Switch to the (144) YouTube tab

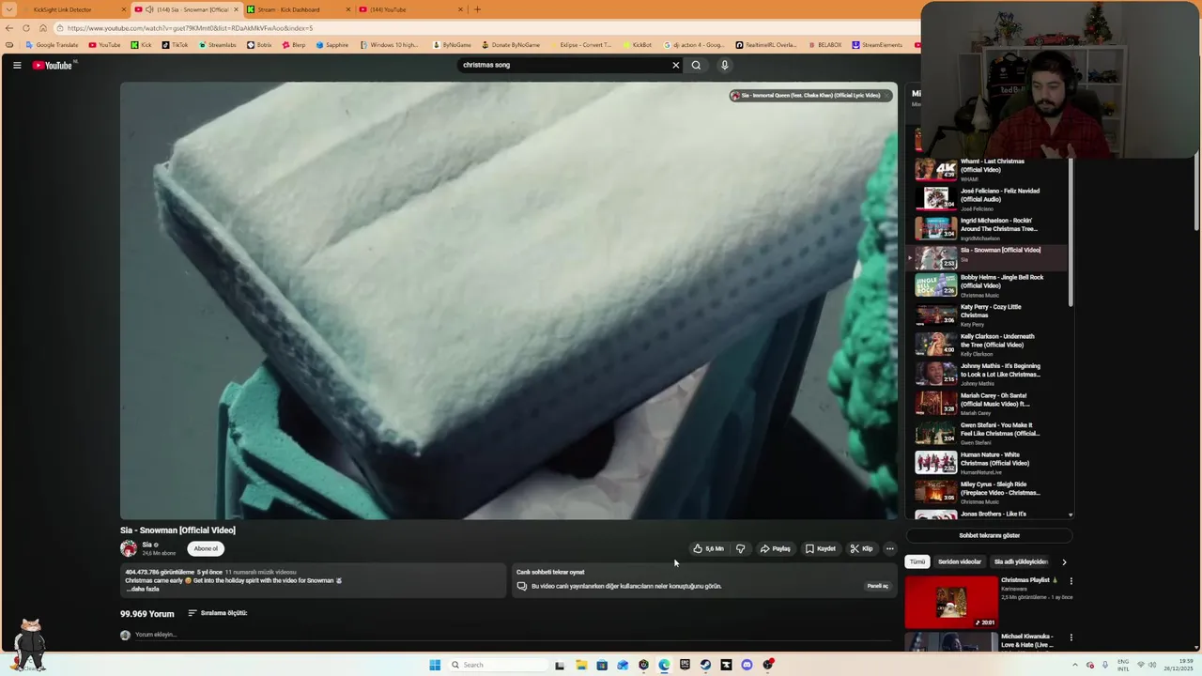click(x=410, y=9)
